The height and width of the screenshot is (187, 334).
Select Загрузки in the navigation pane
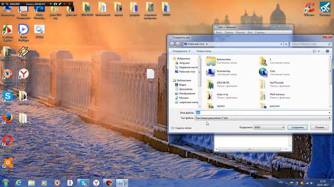pos(182,63)
